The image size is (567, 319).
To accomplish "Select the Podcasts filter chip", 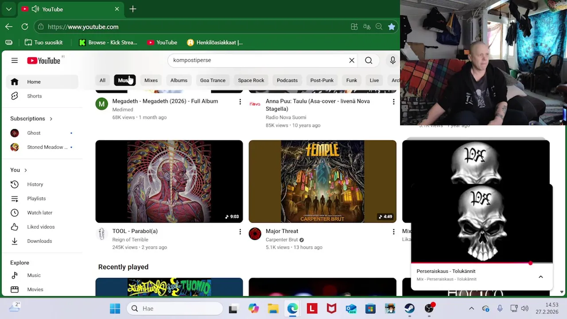I will [x=287, y=80].
